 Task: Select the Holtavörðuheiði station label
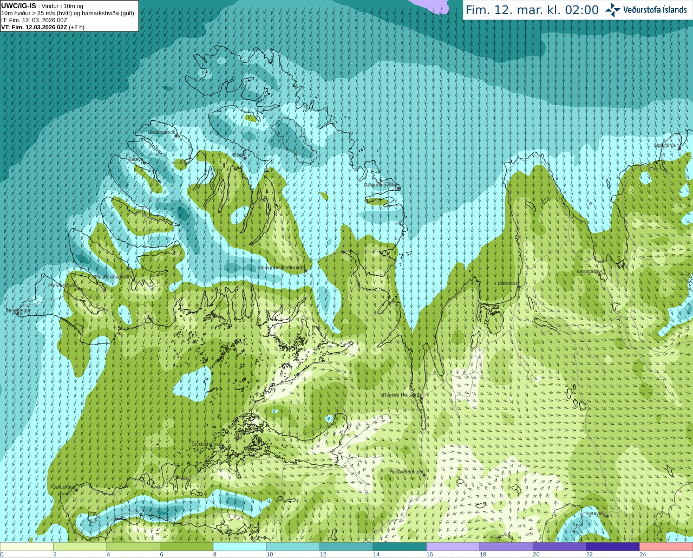click(406, 472)
